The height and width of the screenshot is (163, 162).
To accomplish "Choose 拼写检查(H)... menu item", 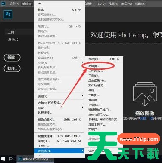I will 59,15.
